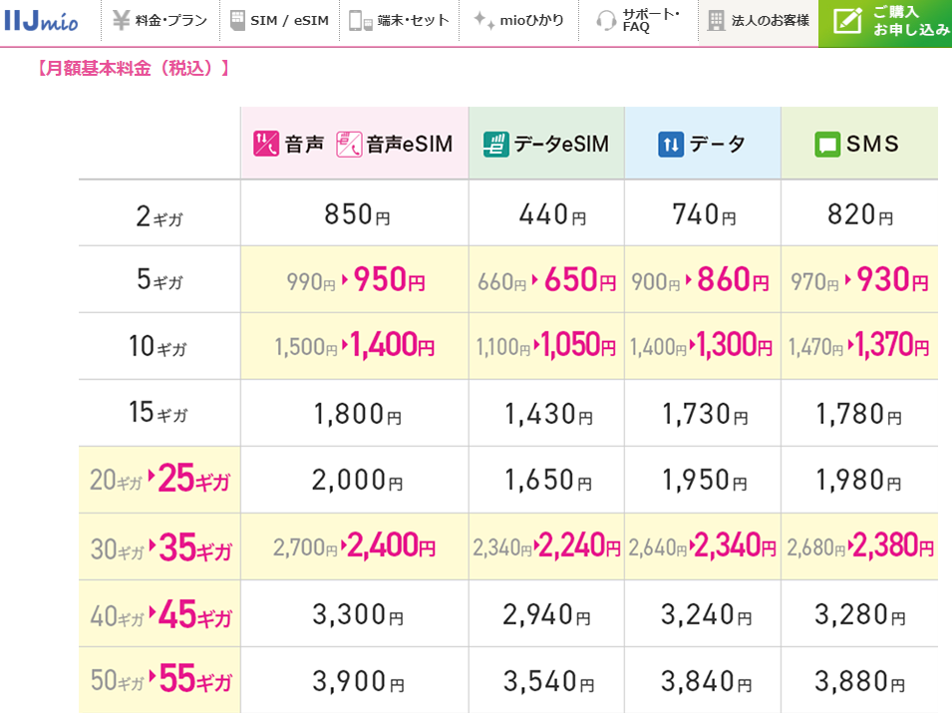Screen dimensions: 952x713
Task: Click the 55ギガ row label
Action: (x=195, y=678)
